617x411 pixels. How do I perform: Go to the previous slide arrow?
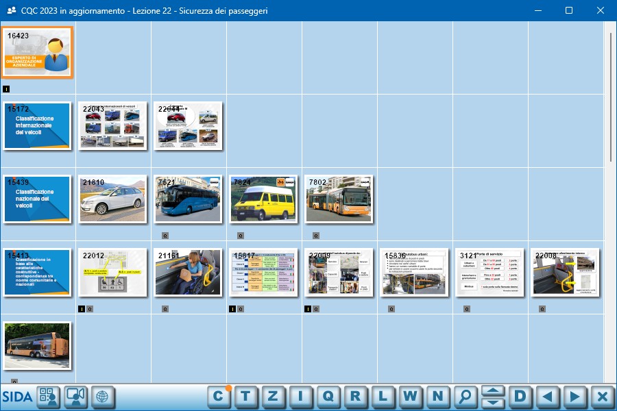(x=547, y=397)
